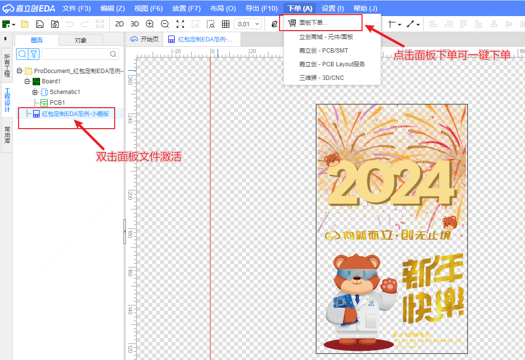
Task: Switch to 3D view
Action: [x=135, y=24]
